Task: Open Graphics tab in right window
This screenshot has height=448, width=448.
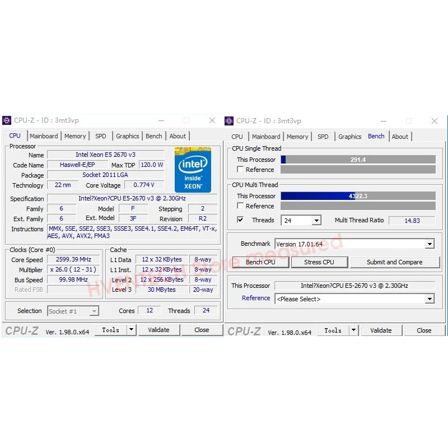Action: click(349, 137)
